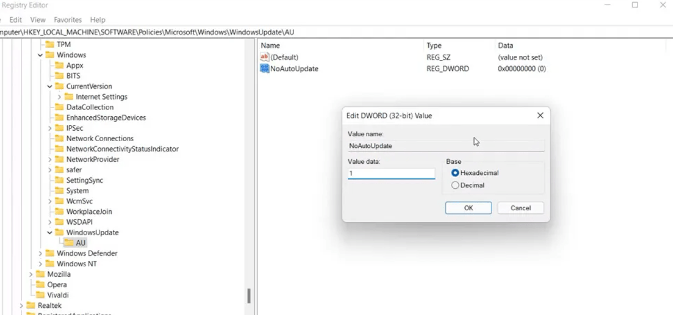The image size is (673, 315).
Task: Expand the NetworkProvider tree node
Action: [50, 159]
